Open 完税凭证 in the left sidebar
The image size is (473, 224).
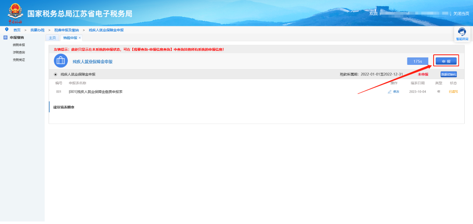coord(19,60)
